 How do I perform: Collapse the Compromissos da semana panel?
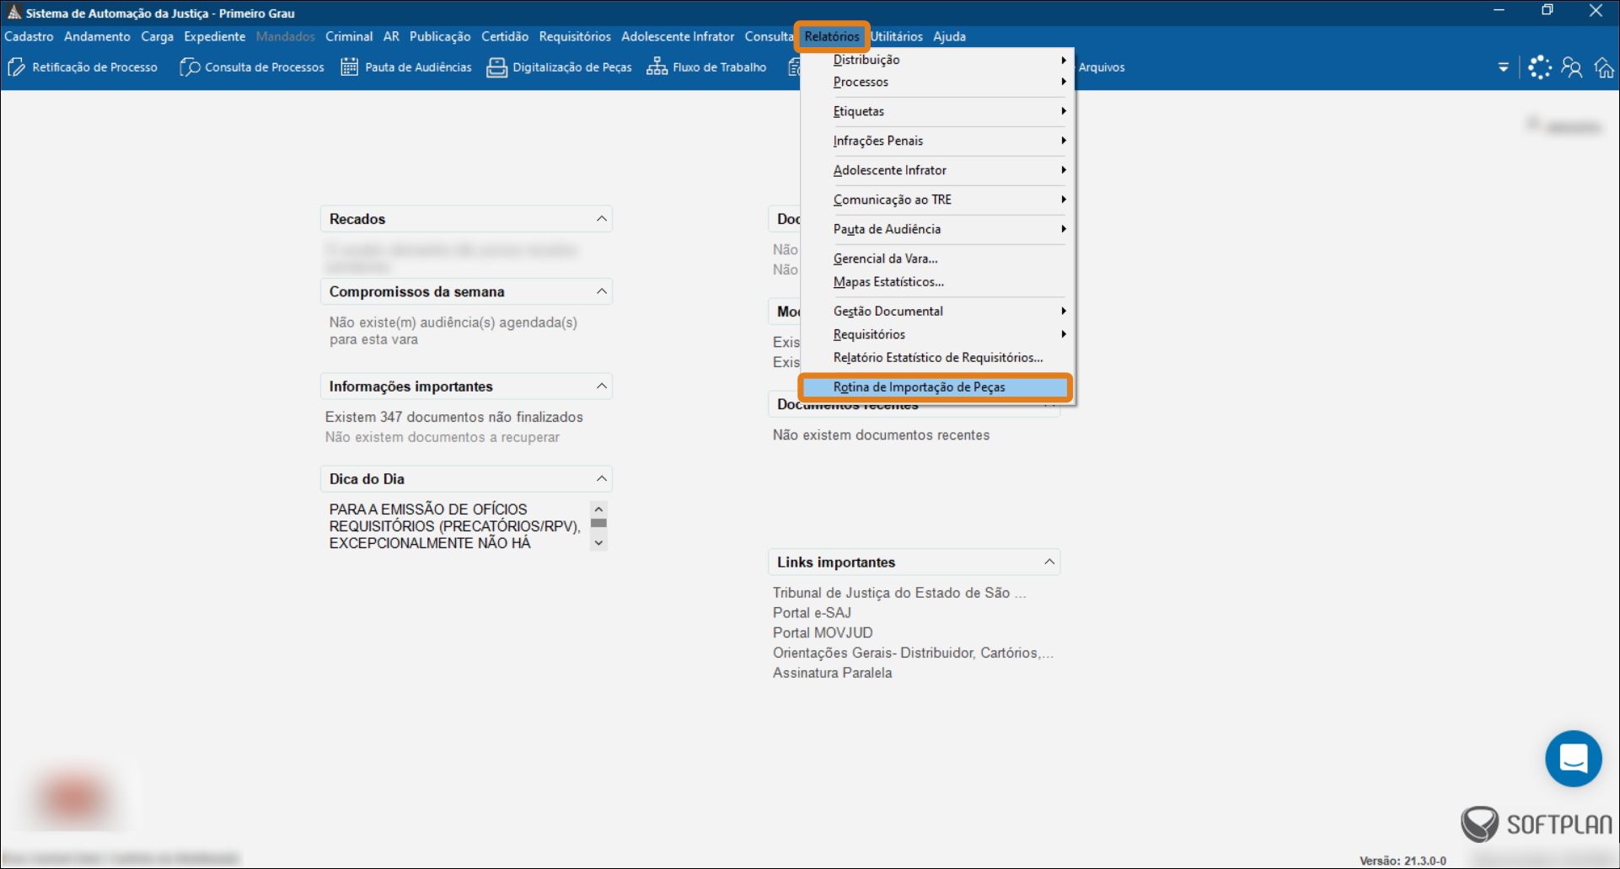point(601,291)
